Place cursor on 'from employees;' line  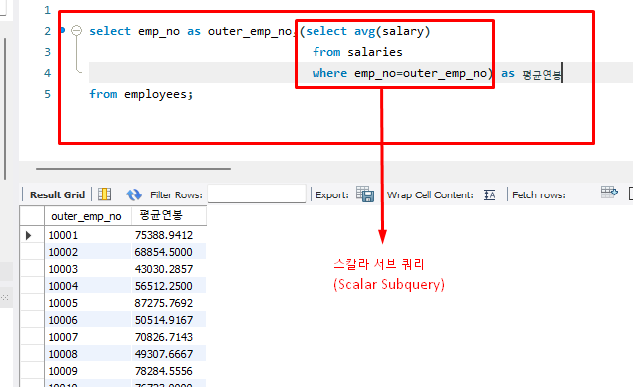(x=141, y=94)
